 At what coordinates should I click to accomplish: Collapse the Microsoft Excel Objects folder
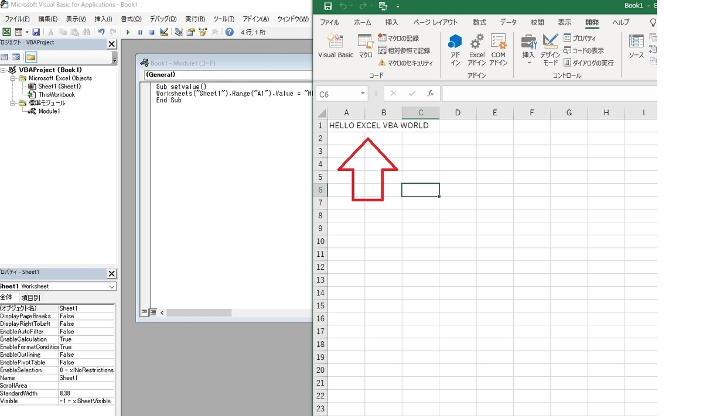pos(13,78)
